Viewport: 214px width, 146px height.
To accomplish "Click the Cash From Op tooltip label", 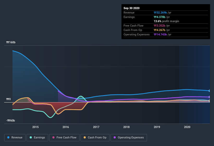I will [x=133, y=30].
